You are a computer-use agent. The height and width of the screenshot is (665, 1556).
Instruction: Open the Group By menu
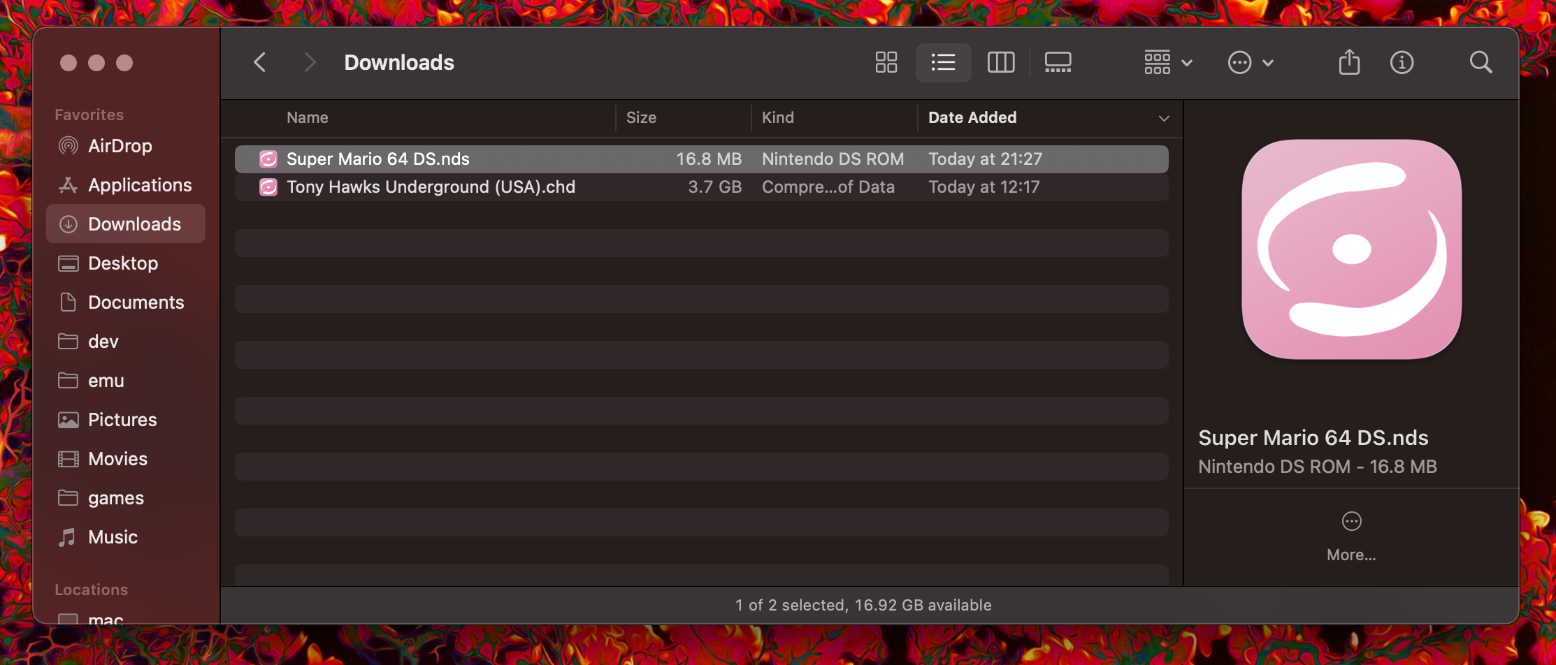coord(1168,63)
